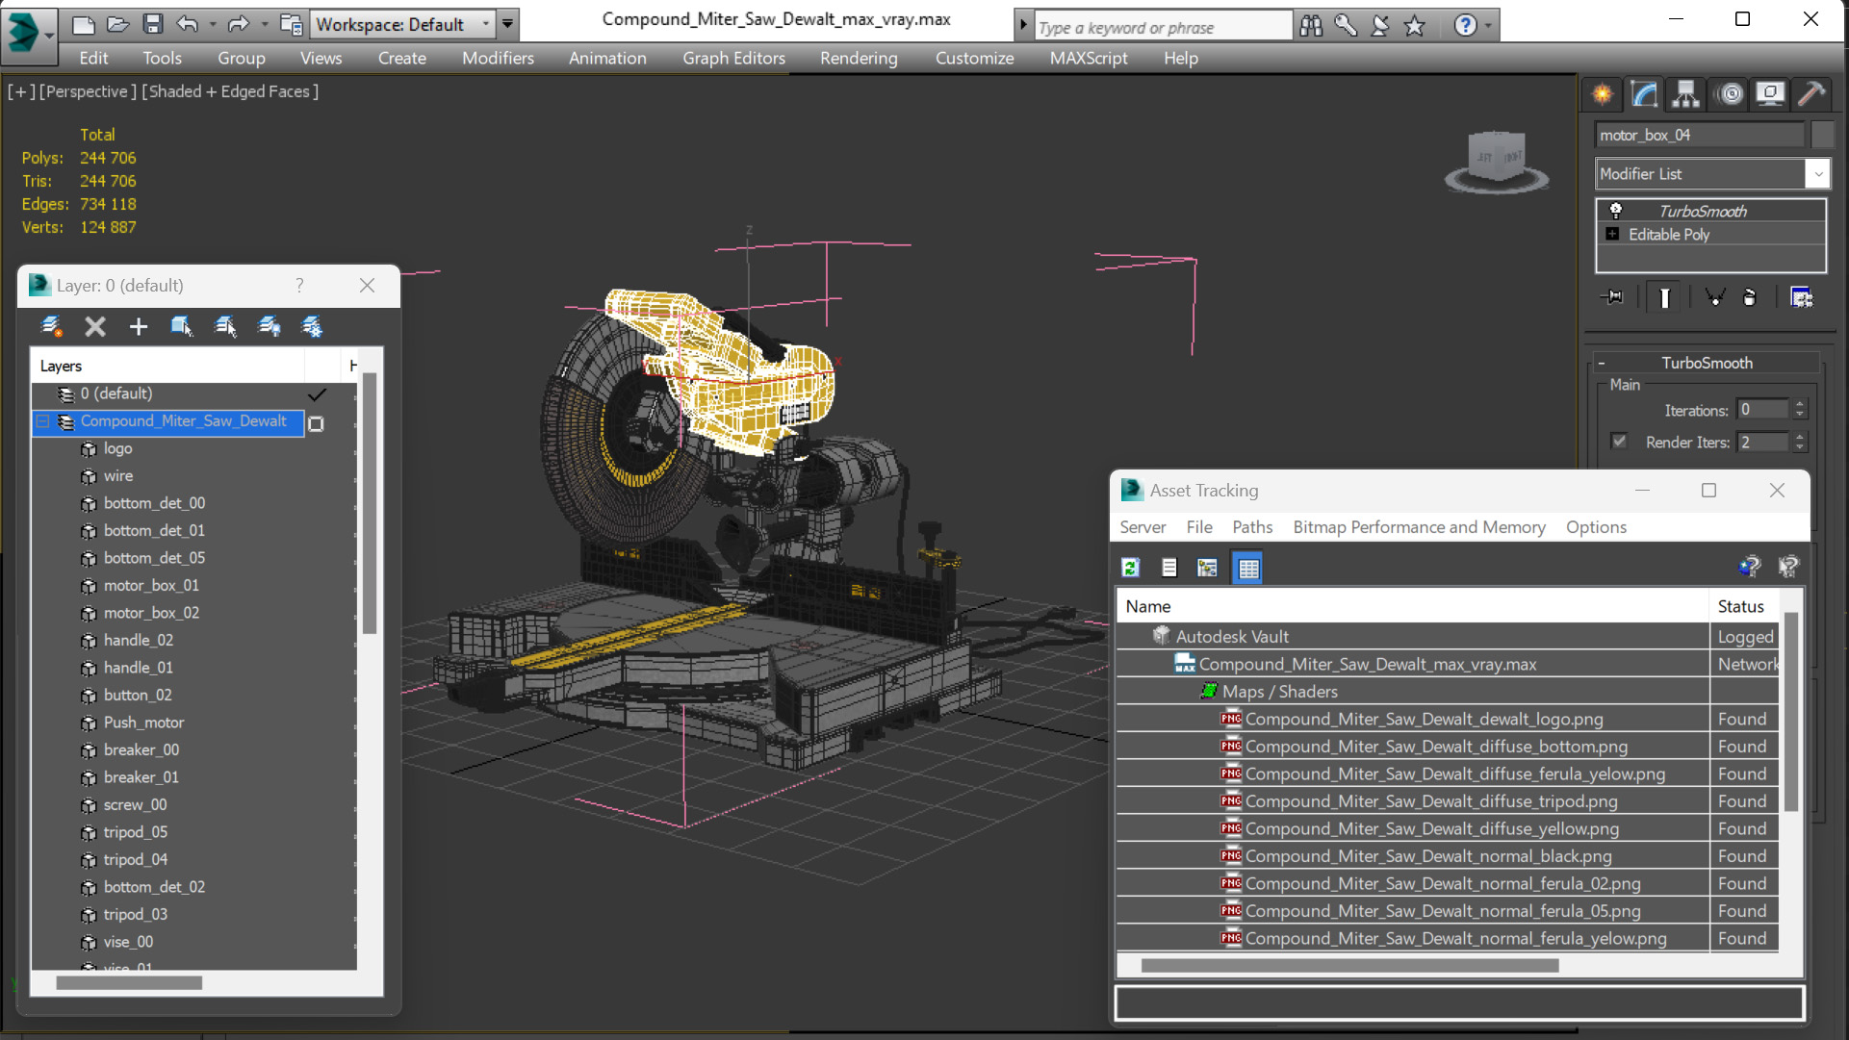
Task: Click the keyword search input field
Action: click(x=1162, y=27)
